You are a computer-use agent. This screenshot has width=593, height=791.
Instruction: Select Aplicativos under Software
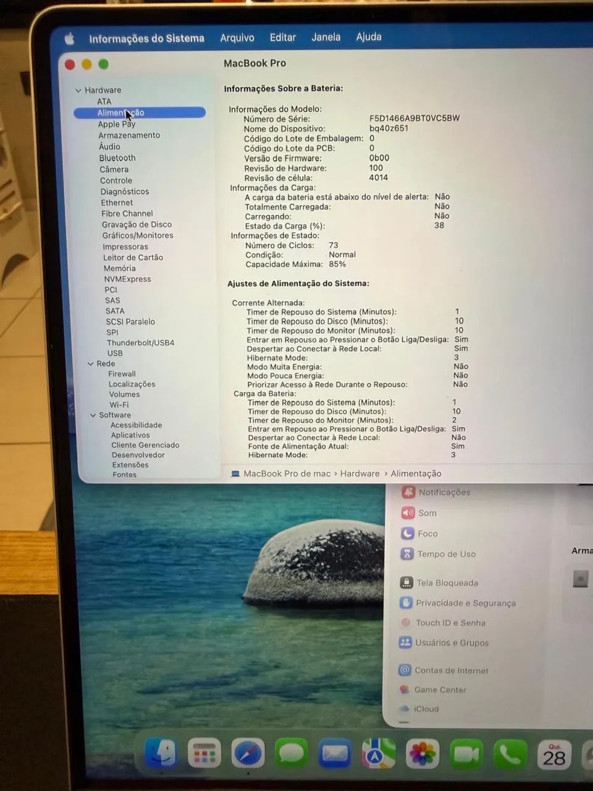(130, 435)
